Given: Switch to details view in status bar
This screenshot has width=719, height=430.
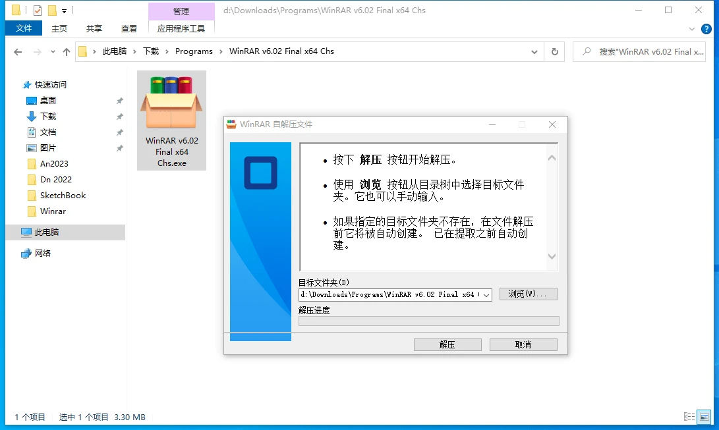Looking at the screenshot, I should pos(689,417).
